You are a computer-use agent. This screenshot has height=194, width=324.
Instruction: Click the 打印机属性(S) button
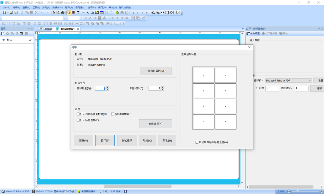pyautogui.click(x=156, y=71)
